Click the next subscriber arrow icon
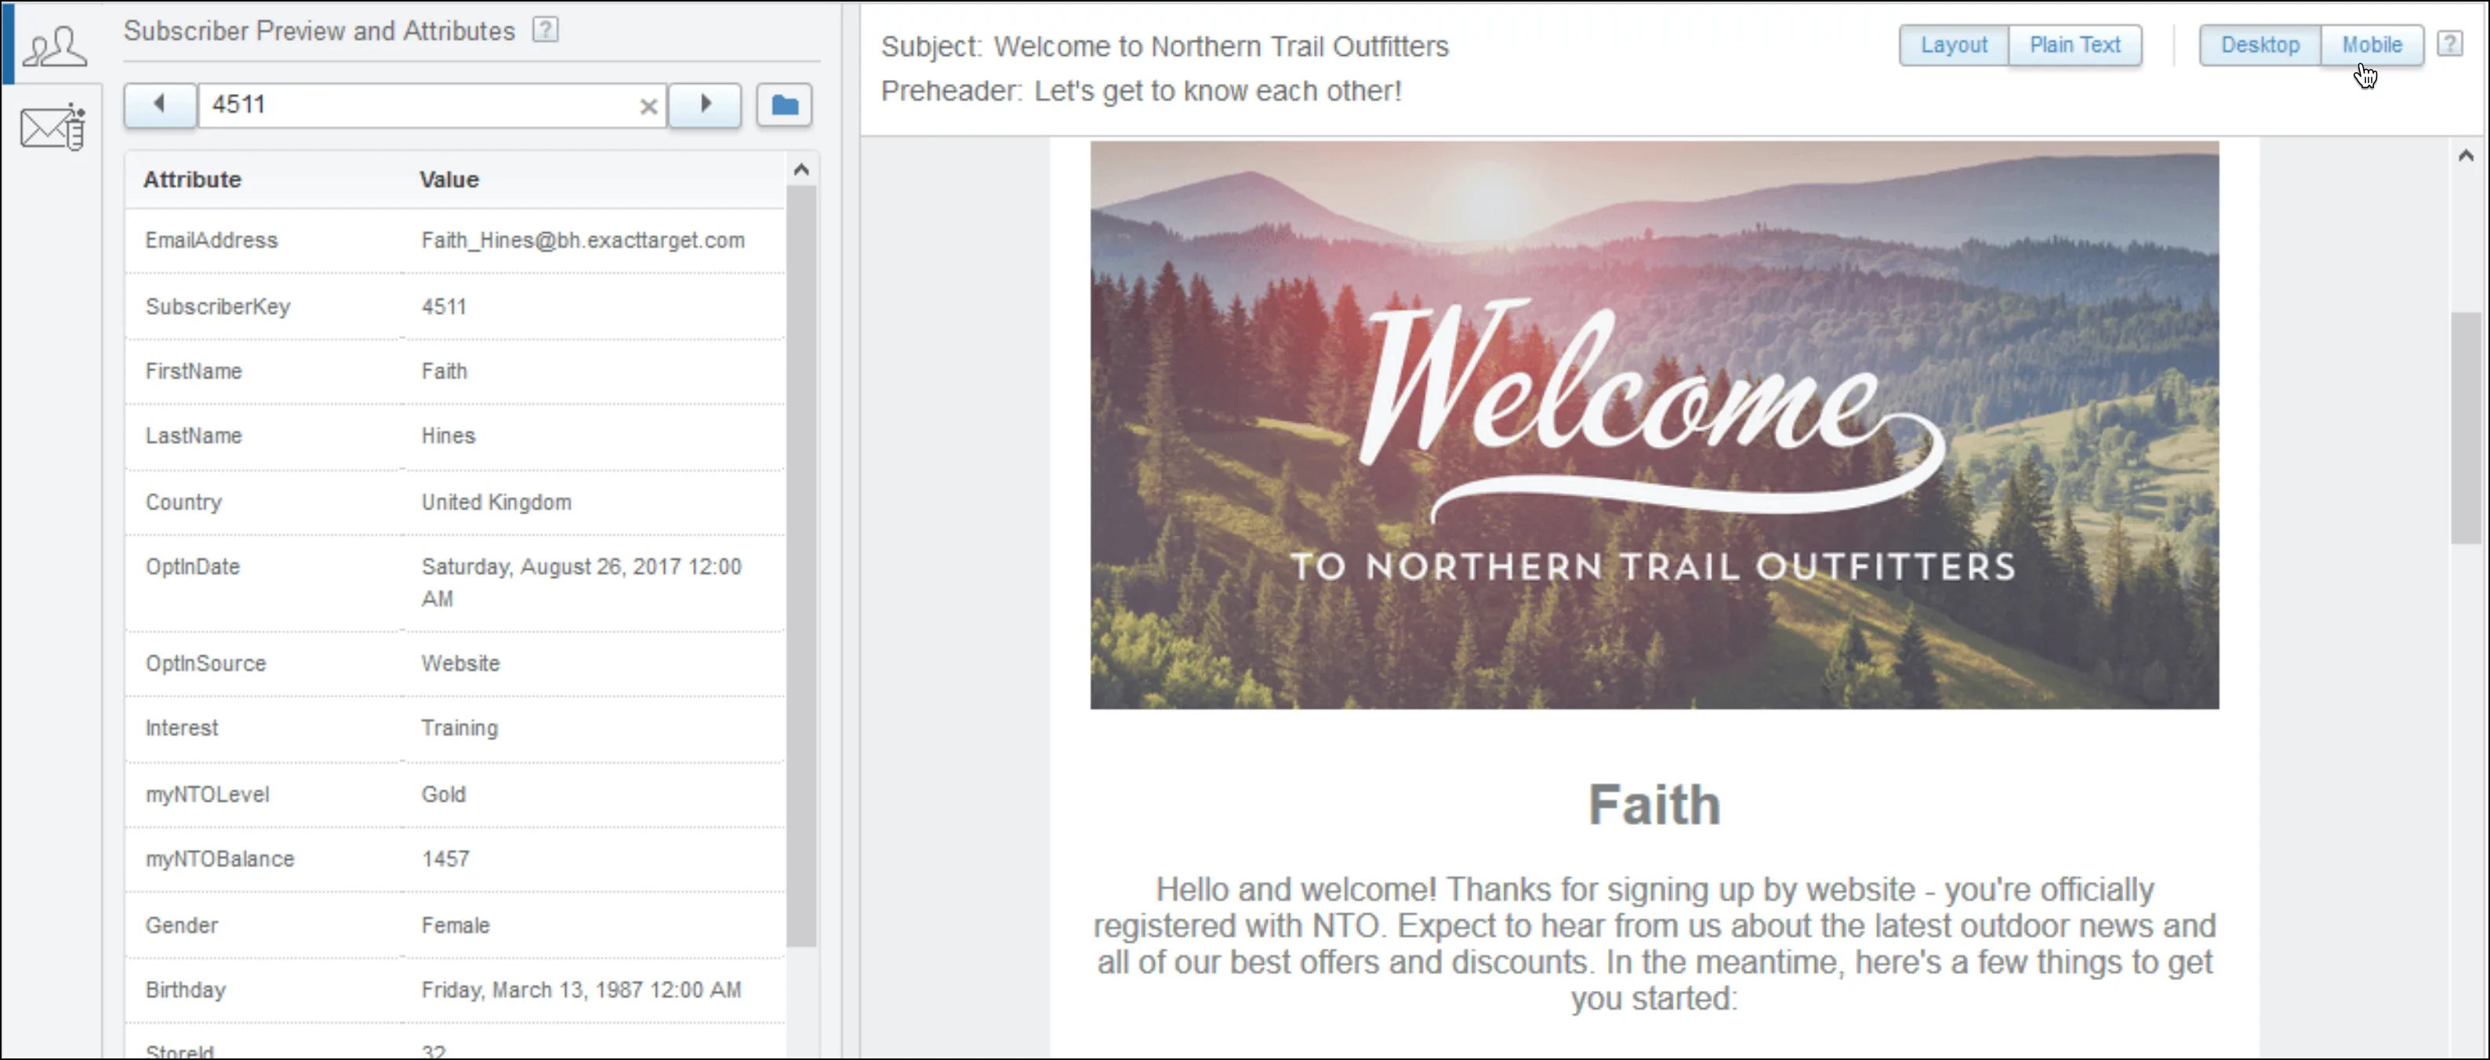2490x1060 pixels. click(x=705, y=103)
